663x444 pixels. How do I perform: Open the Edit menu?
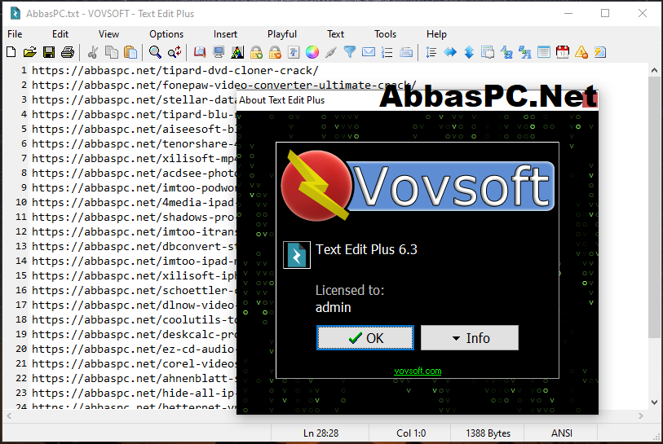tap(60, 34)
